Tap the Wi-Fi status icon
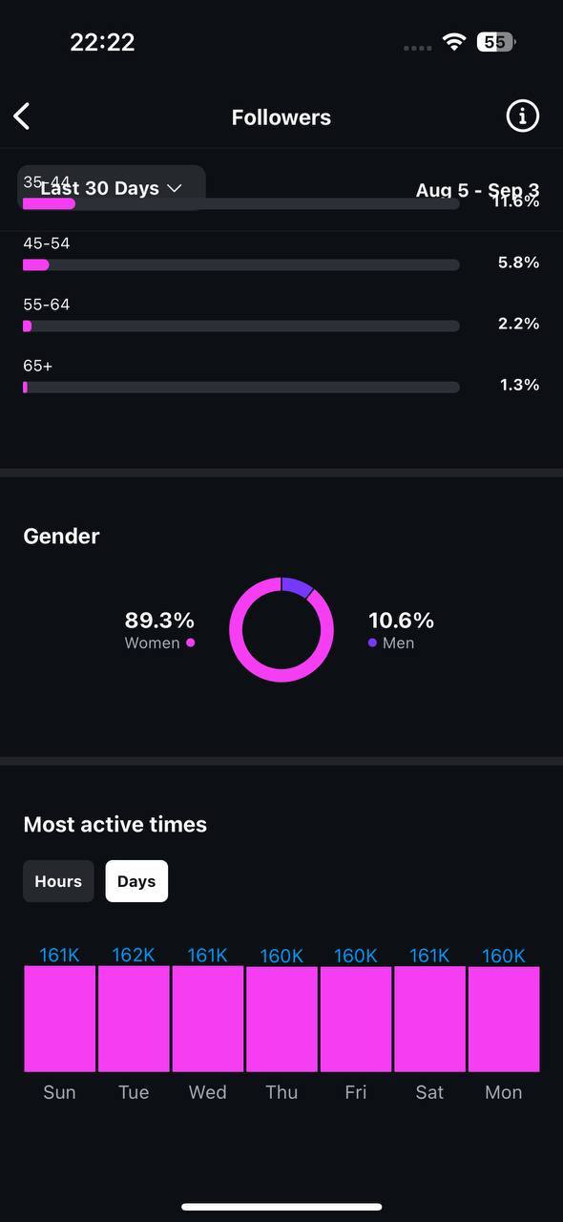The image size is (563, 1222). 454,42
